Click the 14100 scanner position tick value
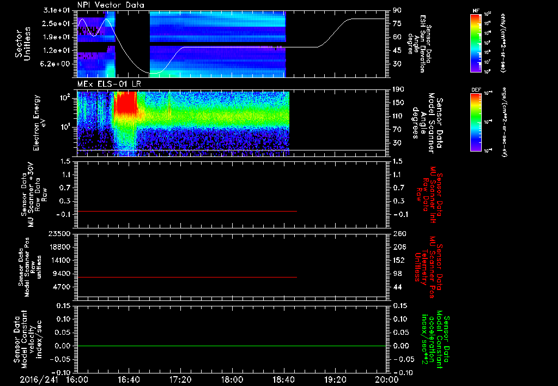This screenshot has width=558, height=386. click(x=59, y=260)
